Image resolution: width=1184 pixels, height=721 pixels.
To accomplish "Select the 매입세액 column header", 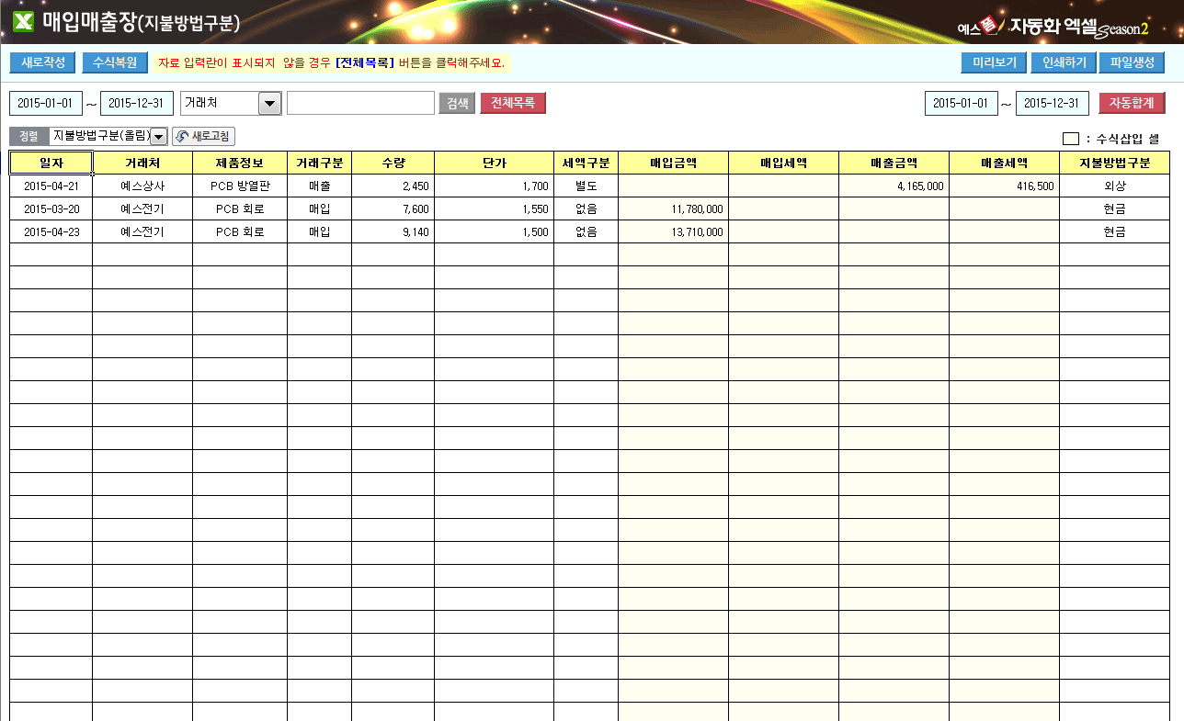I will point(784,163).
